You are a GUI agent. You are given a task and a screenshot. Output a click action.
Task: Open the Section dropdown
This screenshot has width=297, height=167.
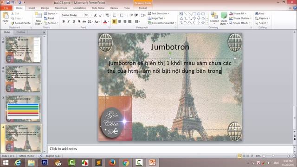[51, 23]
